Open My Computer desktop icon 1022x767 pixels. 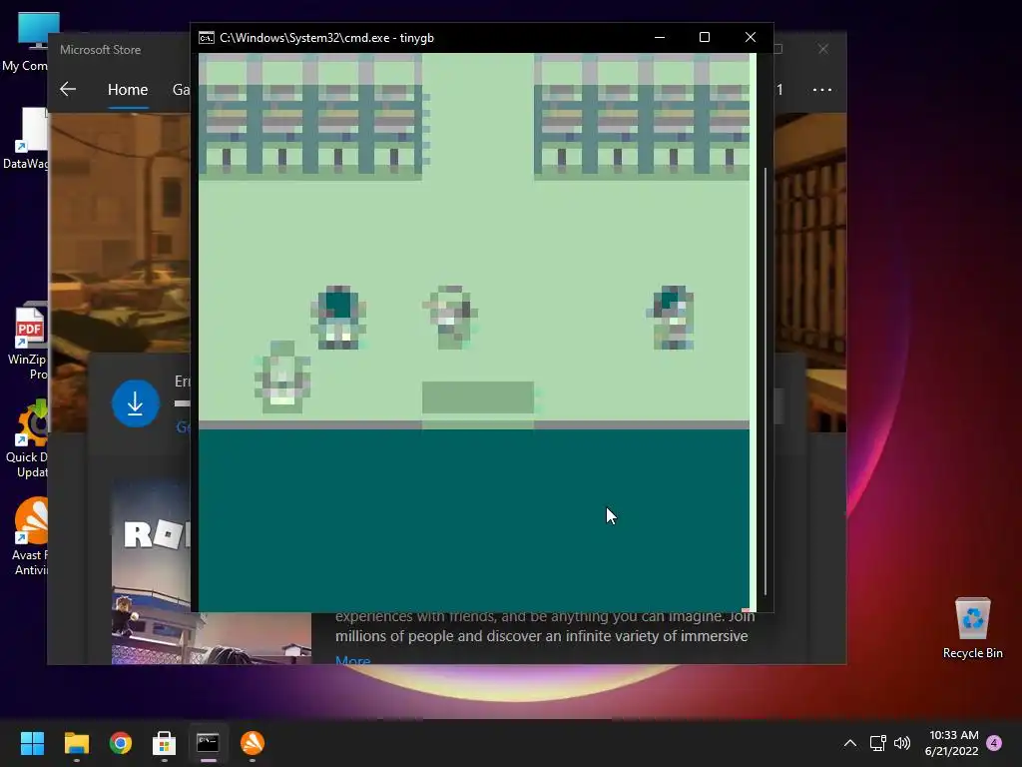coord(25,43)
